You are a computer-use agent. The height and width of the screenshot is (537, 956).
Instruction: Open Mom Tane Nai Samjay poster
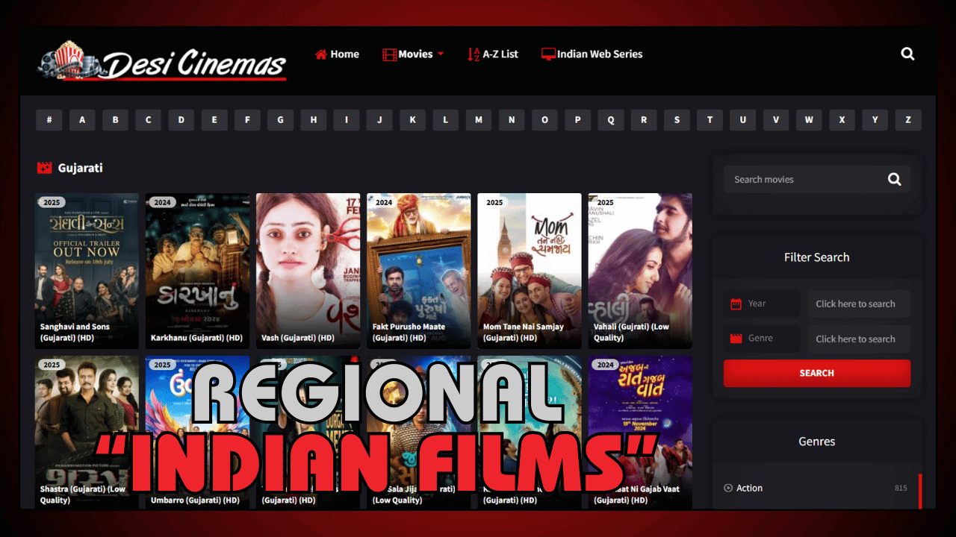click(x=530, y=271)
